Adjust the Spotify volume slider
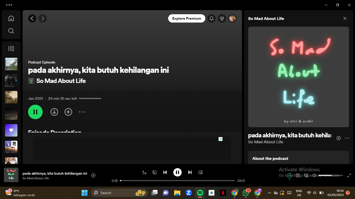355x199 pixels. pos(331,175)
